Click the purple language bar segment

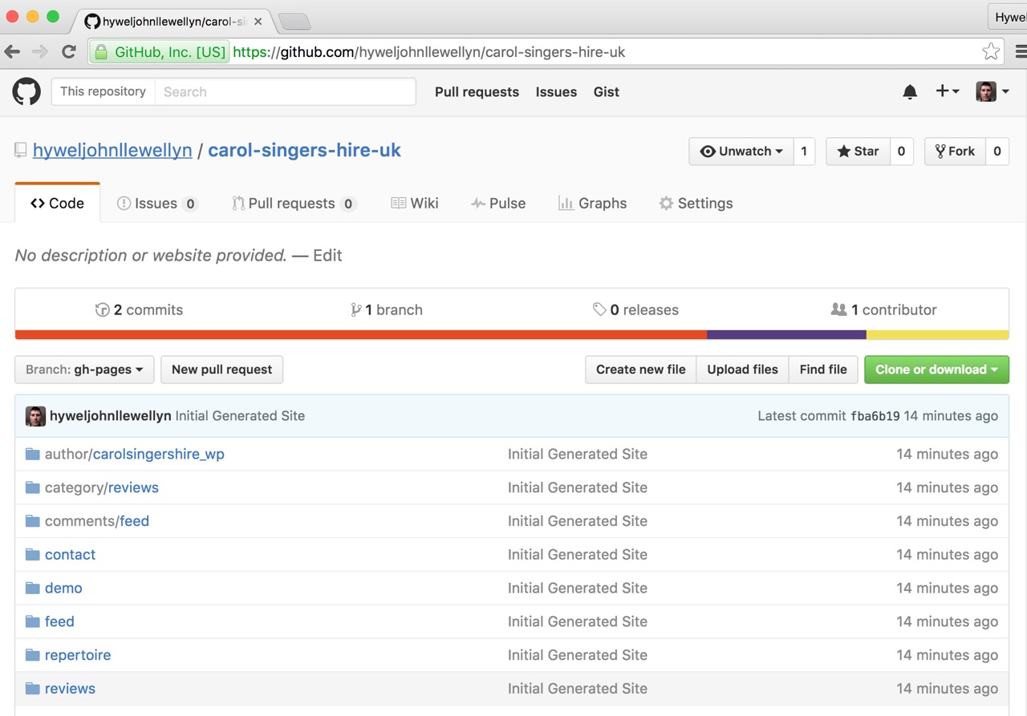coord(786,335)
